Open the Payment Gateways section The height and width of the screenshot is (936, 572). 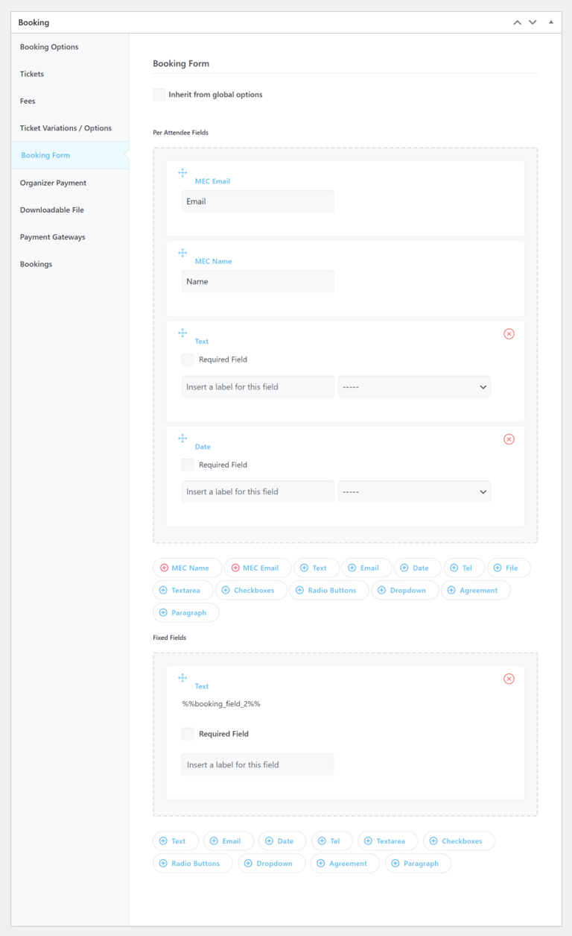pos(51,236)
